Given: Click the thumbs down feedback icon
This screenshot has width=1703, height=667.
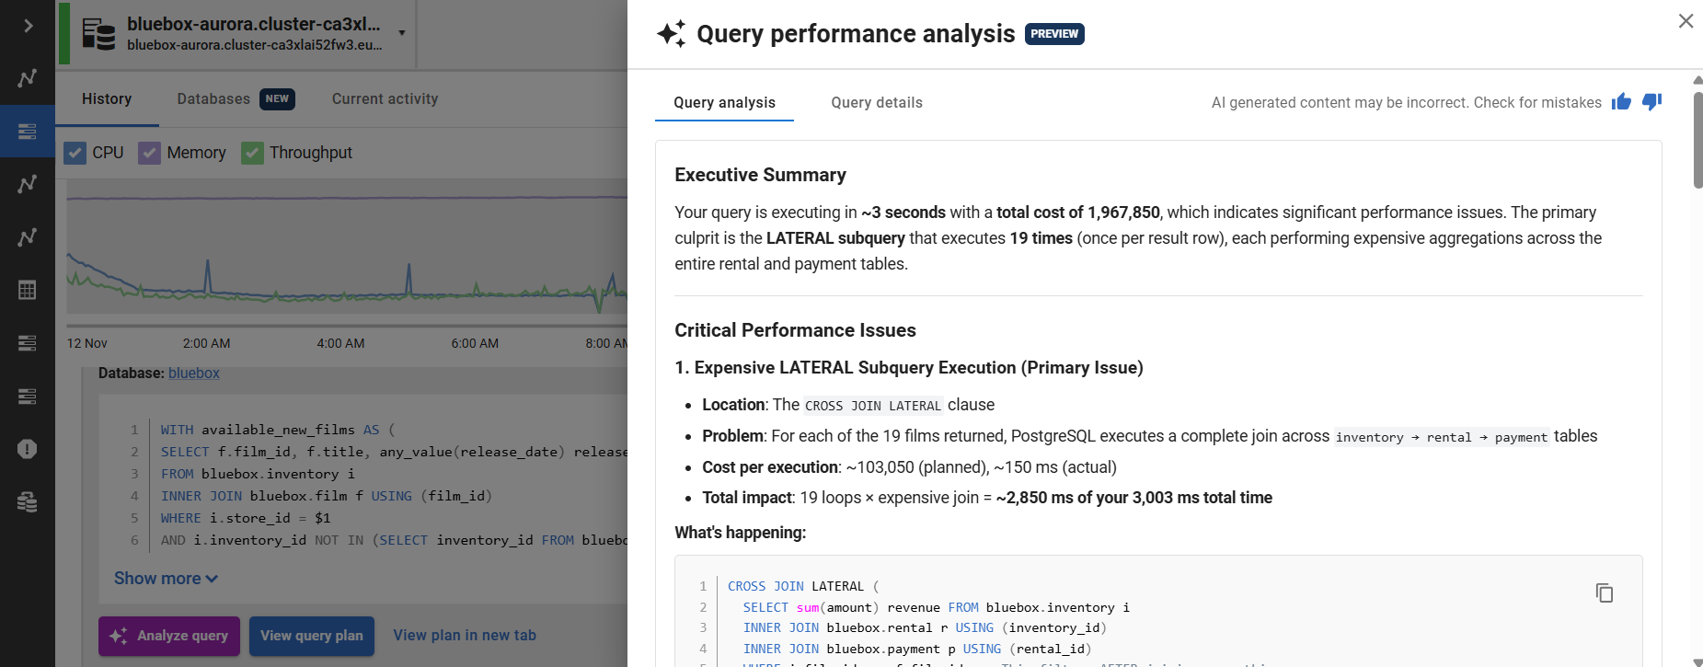Looking at the screenshot, I should pyautogui.click(x=1651, y=102).
